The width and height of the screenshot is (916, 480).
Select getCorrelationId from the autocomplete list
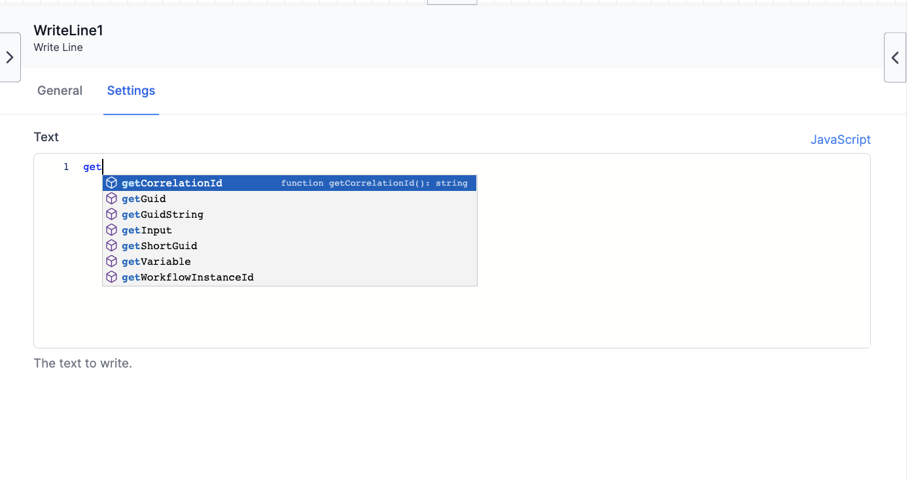click(171, 183)
